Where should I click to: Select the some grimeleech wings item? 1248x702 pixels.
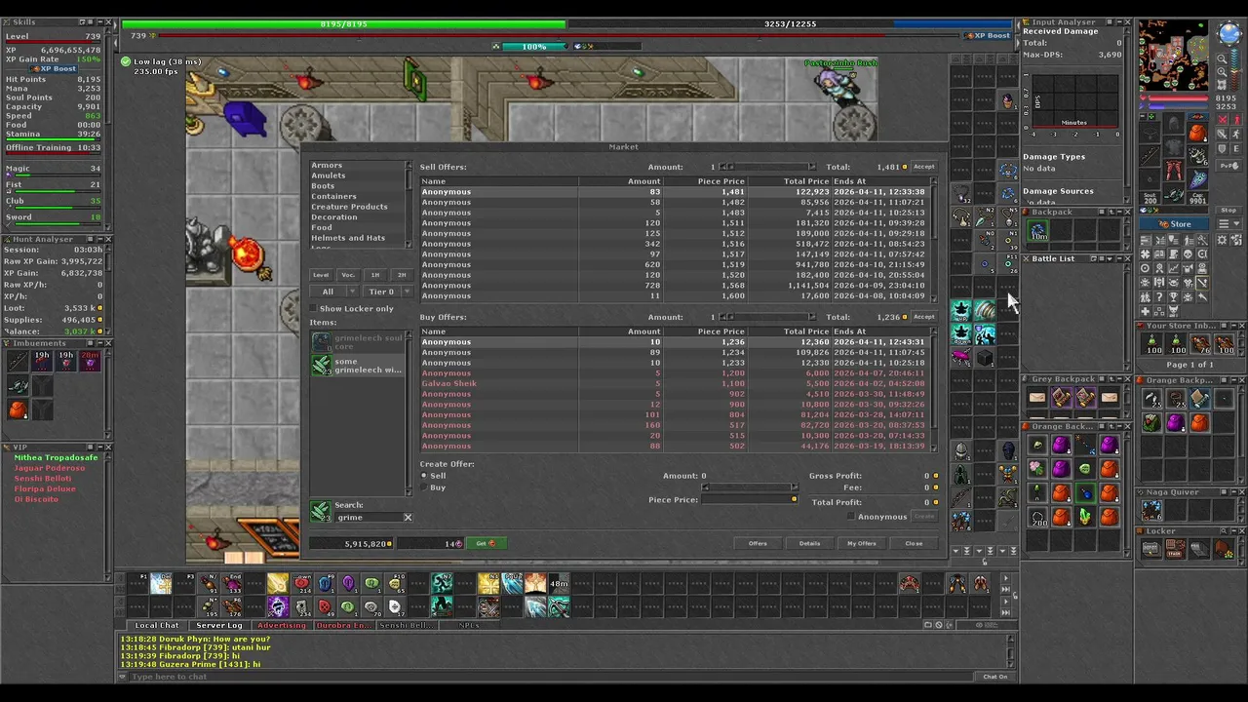click(x=358, y=366)
